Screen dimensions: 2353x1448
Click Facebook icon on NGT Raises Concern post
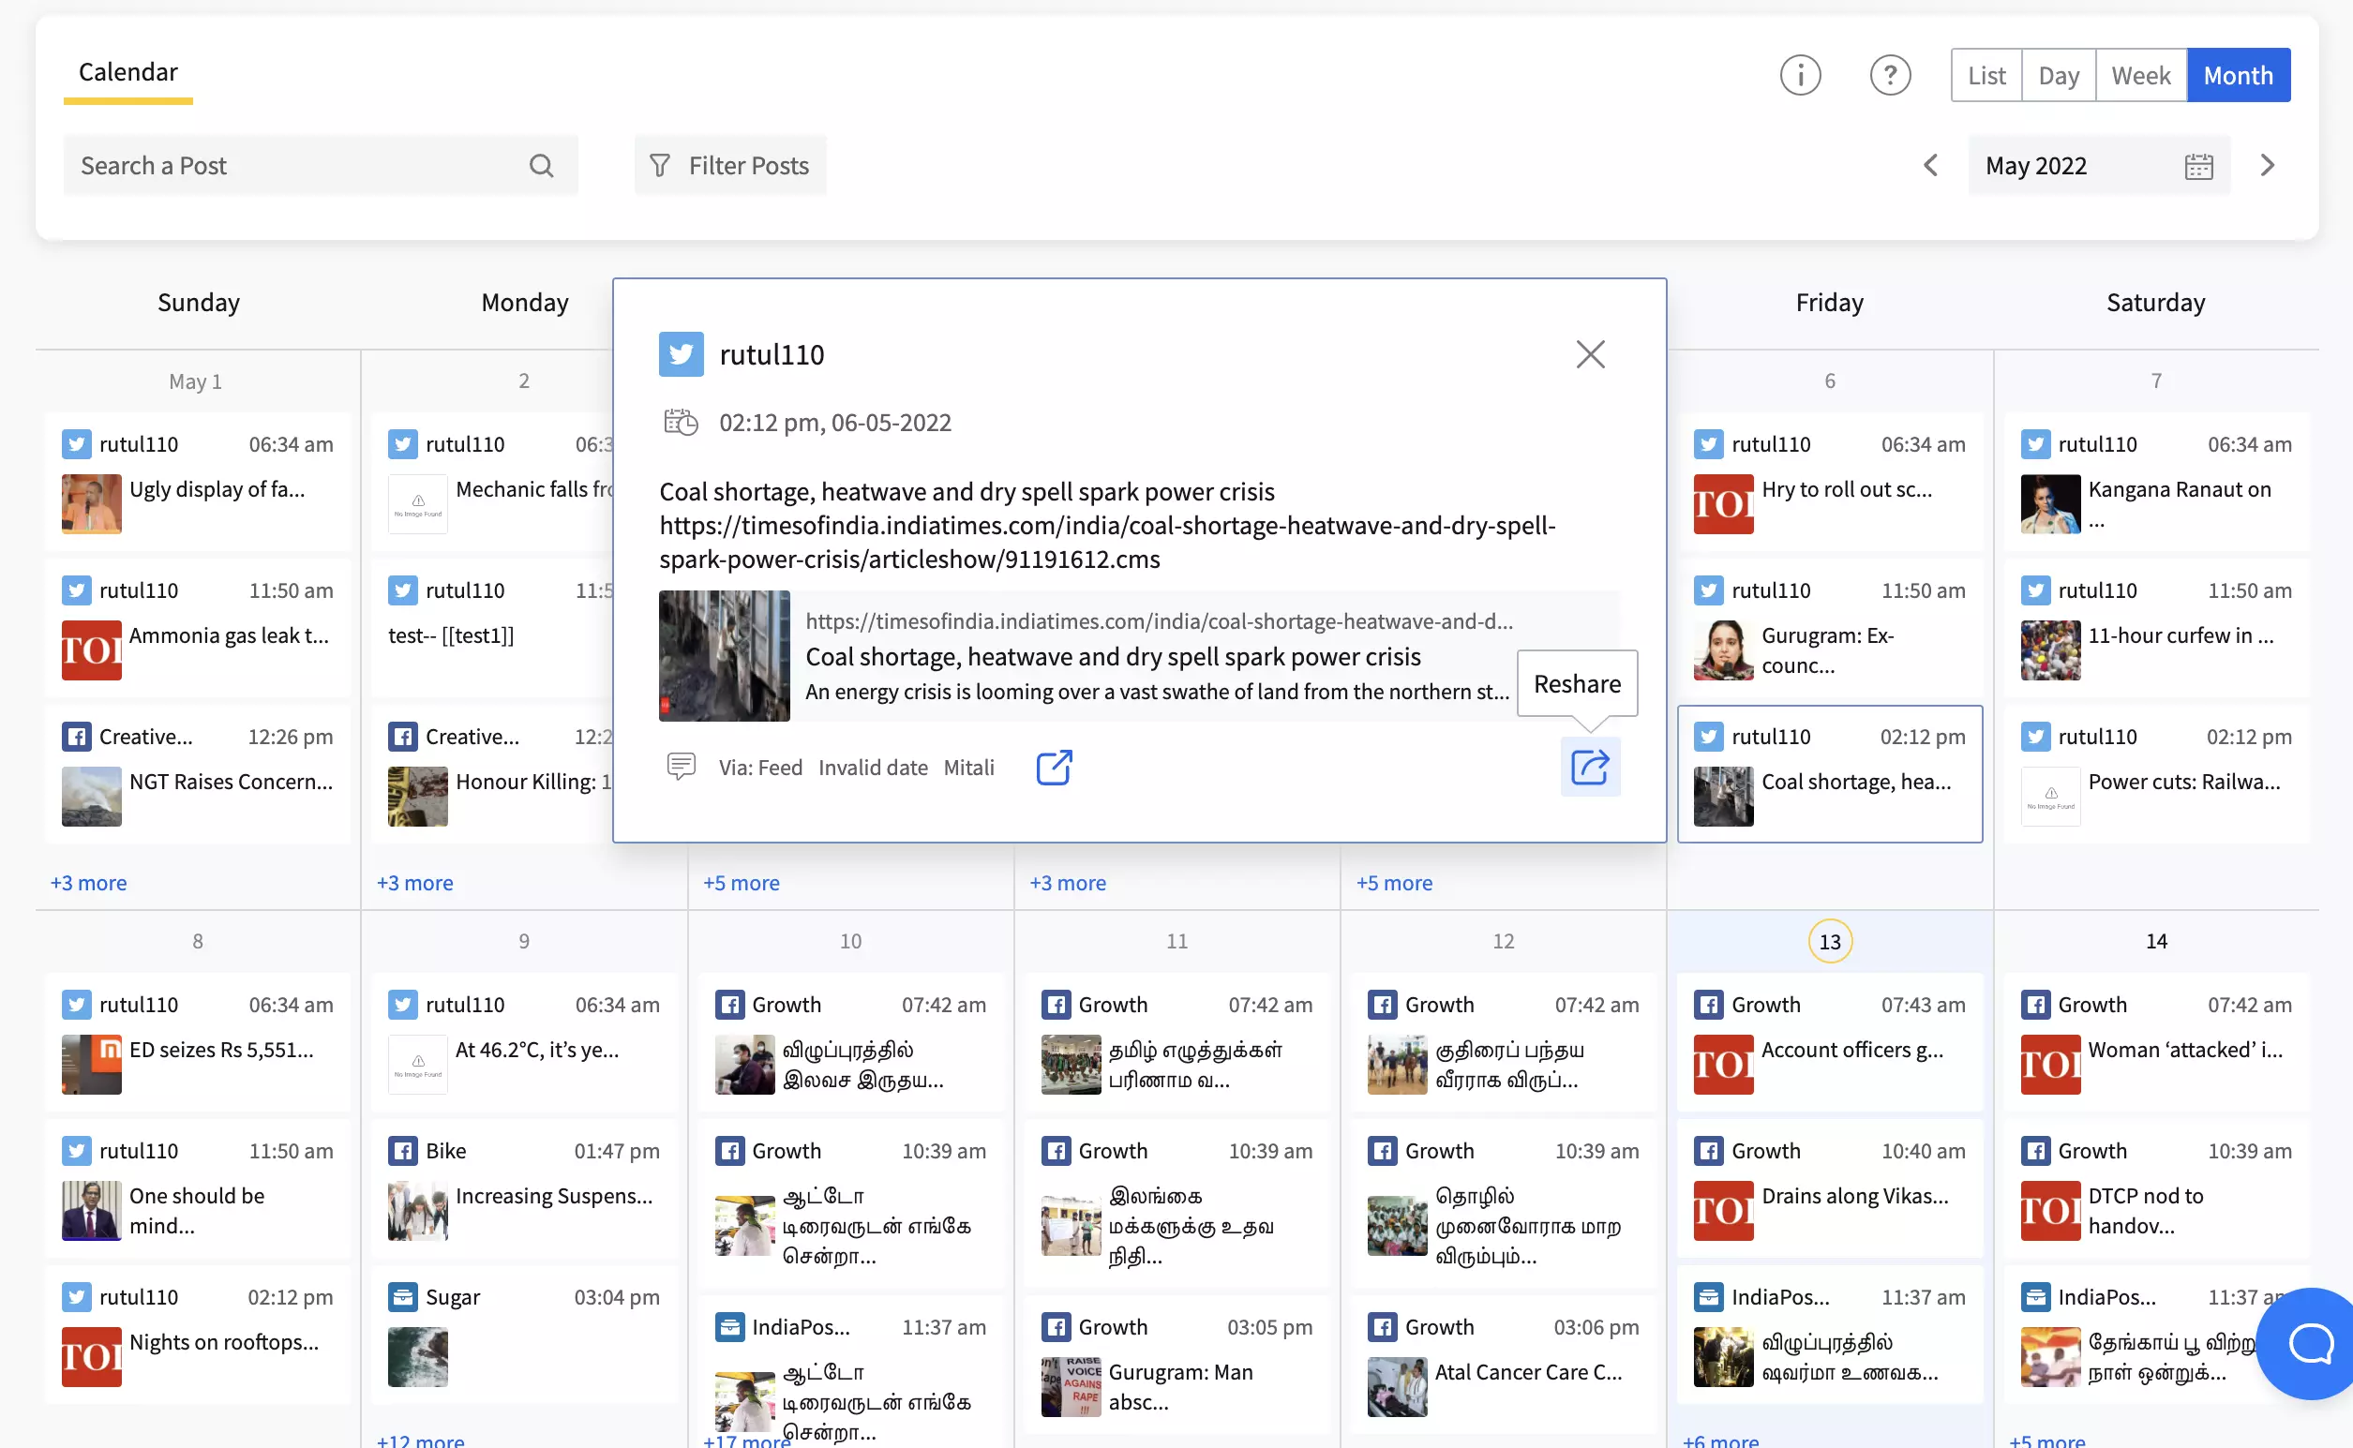click(77, 737)
